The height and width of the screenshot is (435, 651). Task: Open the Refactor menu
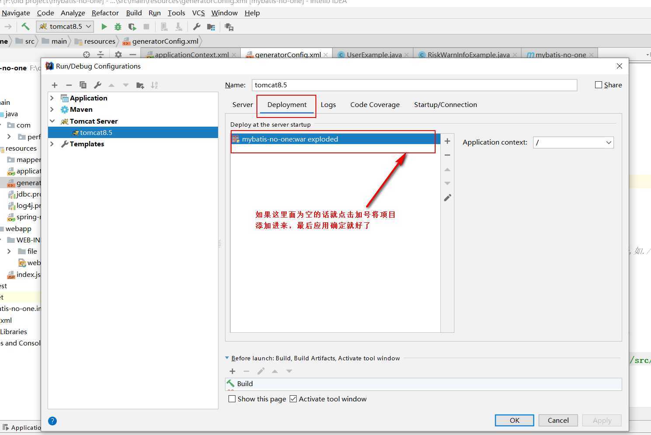(x=105, y=13)
